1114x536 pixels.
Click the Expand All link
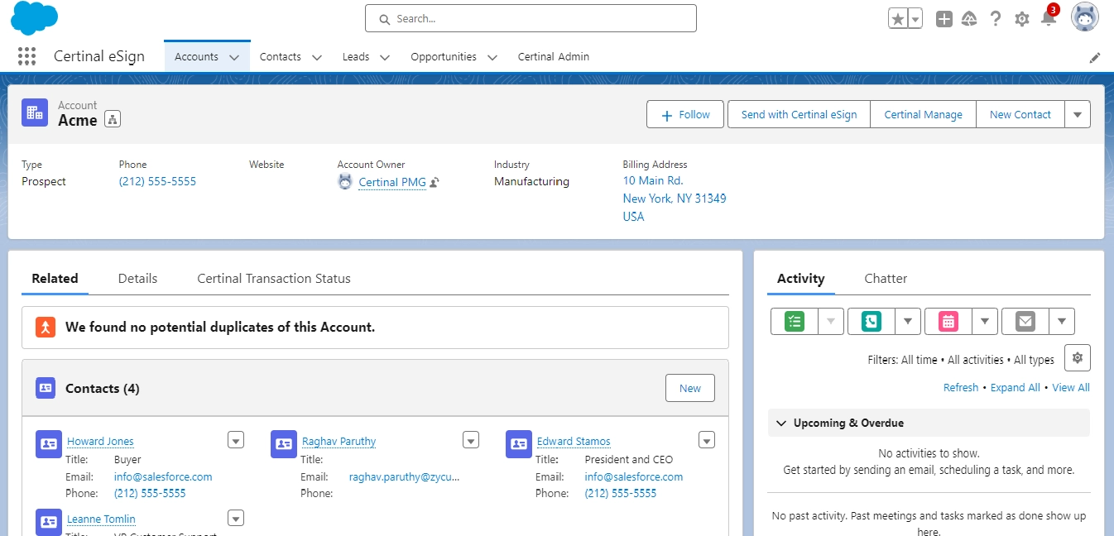[1016, 388]
